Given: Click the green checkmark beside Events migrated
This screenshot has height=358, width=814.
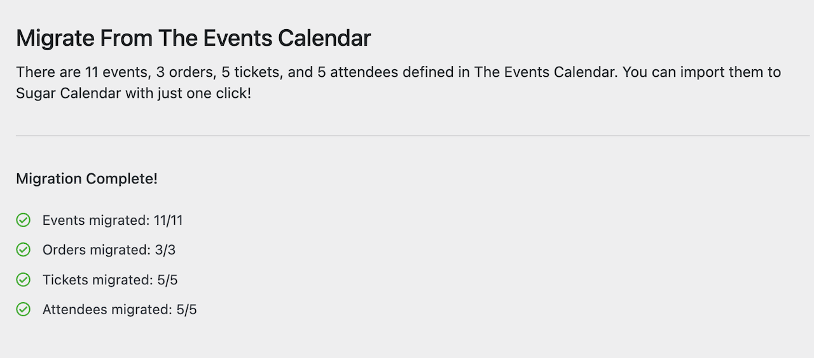Looking at the screenshot, I should [24, 220].
